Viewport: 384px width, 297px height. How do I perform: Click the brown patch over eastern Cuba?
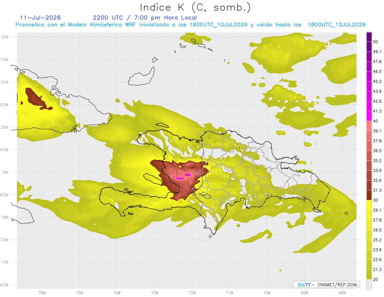tap(35, 99)
